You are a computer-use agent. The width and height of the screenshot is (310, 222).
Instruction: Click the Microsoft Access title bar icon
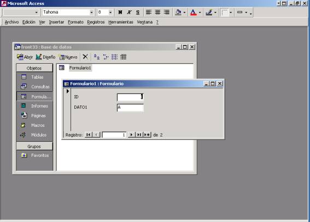point(4,3)
